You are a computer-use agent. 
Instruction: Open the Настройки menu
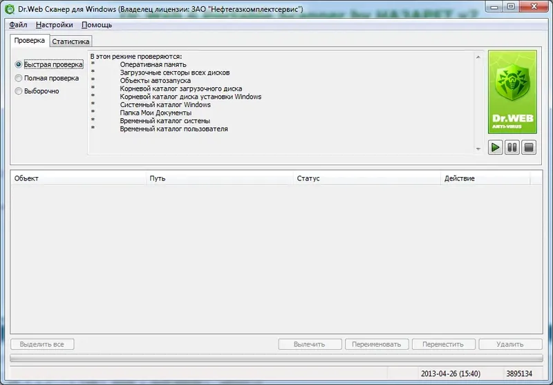55,25
